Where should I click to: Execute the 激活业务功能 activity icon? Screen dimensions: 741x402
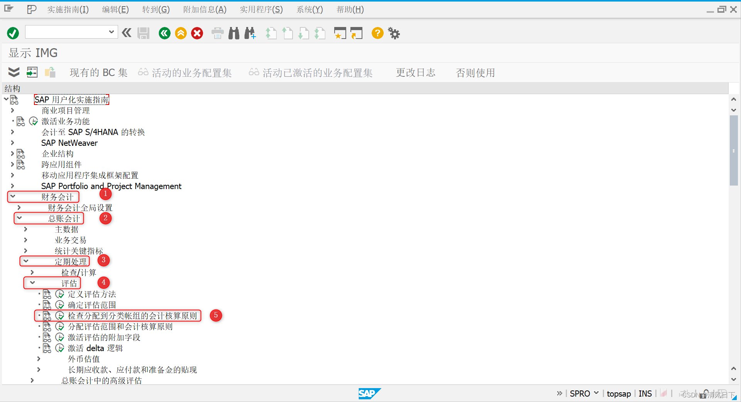(x=34, y=122)
